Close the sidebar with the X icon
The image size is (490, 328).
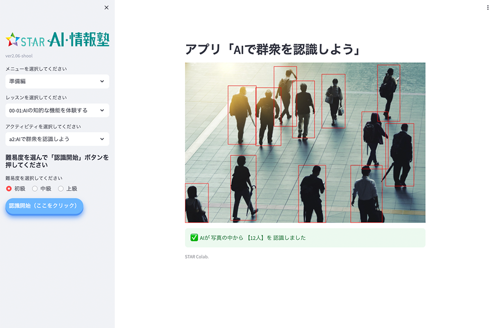click(x=106, y=7)
